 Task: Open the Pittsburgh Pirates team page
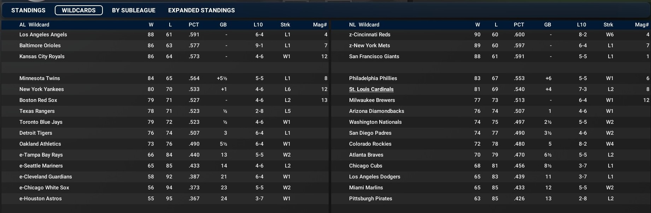pyautogui.click(x=370, y=199)
